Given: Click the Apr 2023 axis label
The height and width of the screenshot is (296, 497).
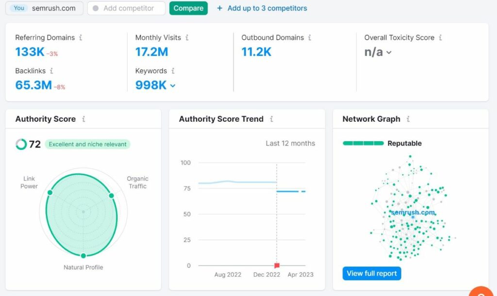Looking at the screenshot, I should (300, 275).
